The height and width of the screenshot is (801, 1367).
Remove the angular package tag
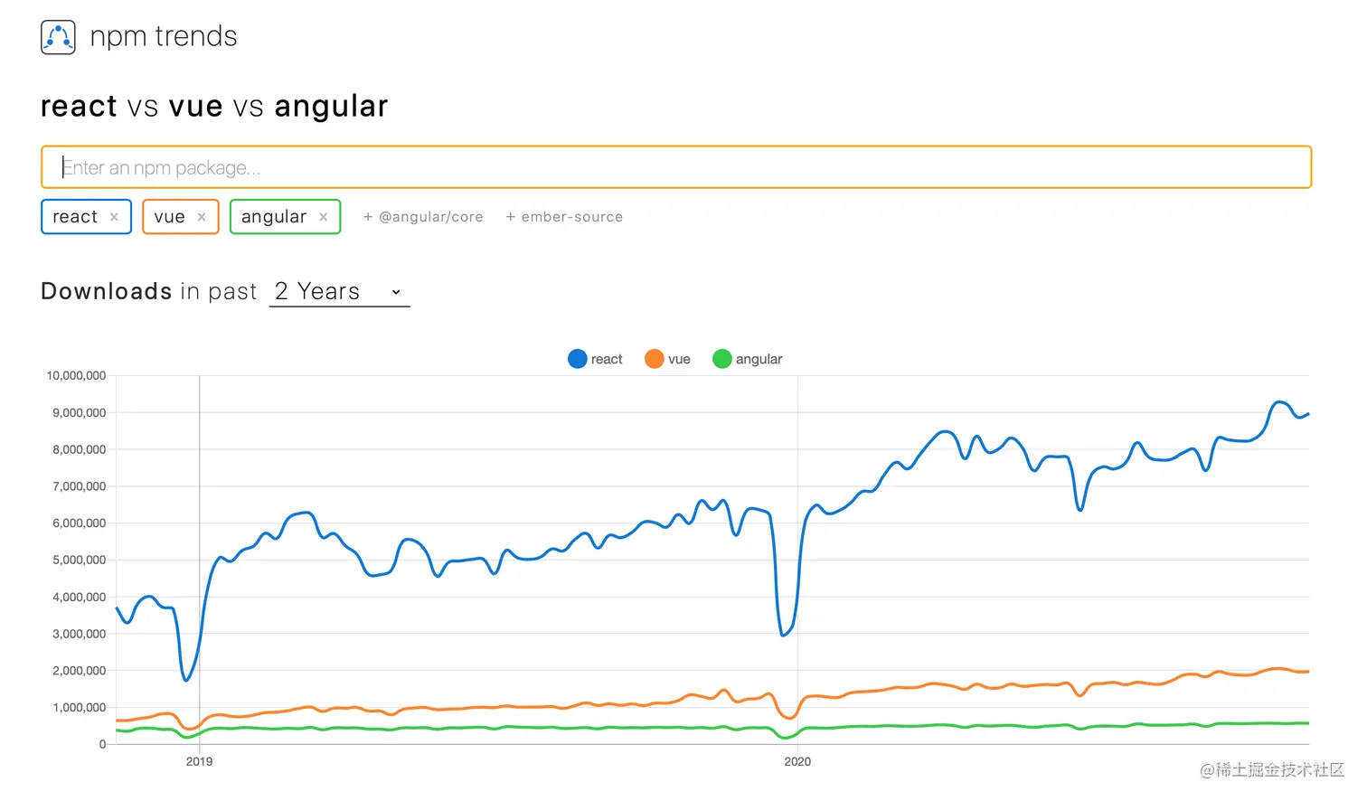pos(323,217)
